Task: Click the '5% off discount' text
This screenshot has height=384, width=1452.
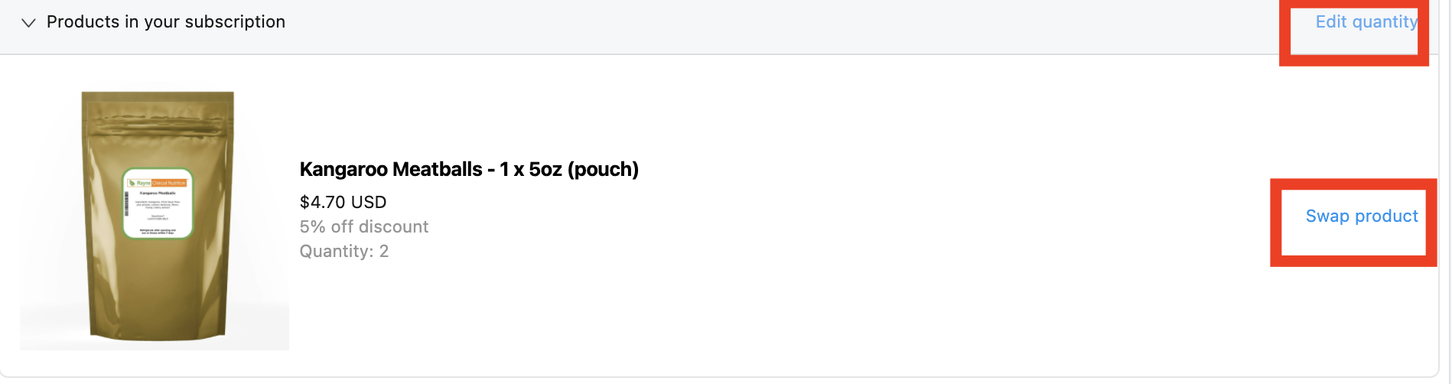Action: pos(363,227)
